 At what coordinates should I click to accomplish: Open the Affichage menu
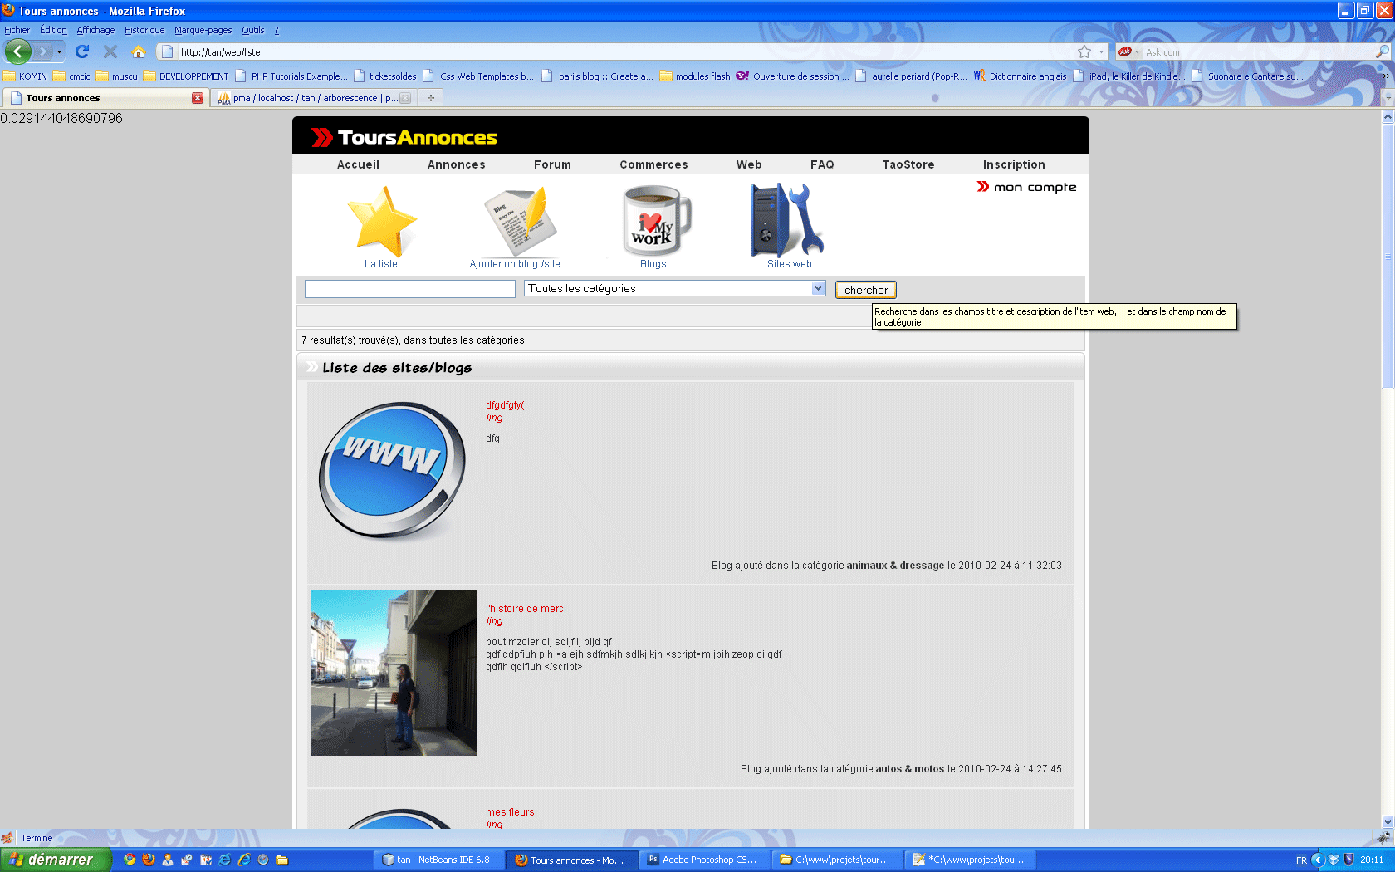pos(95,30)
